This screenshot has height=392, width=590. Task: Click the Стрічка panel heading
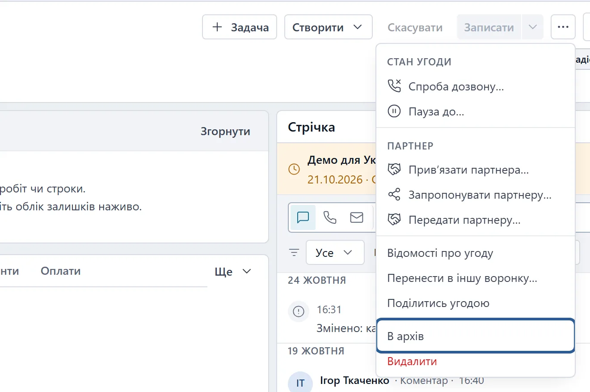pos(312,127)
